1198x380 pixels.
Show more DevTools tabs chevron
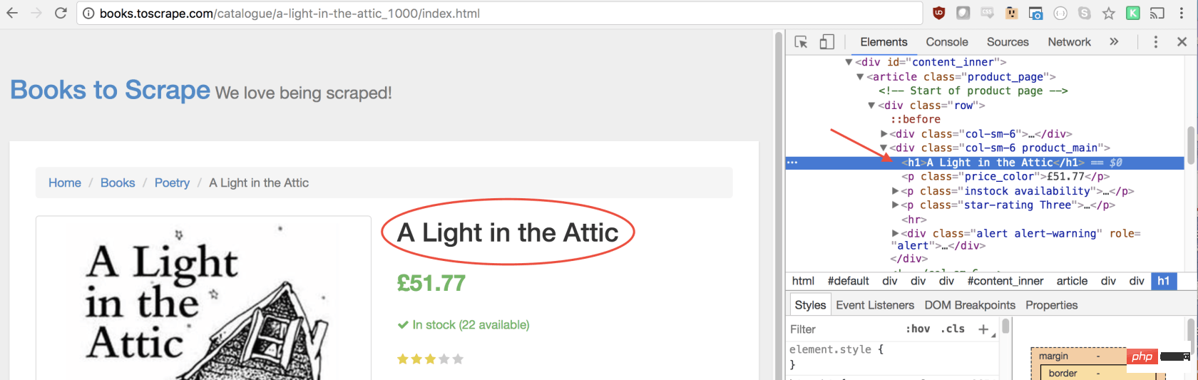[x=1114, y=42]
